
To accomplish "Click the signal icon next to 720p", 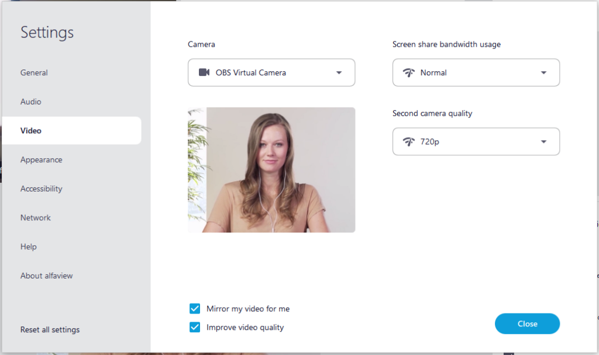I will (409, 141).
